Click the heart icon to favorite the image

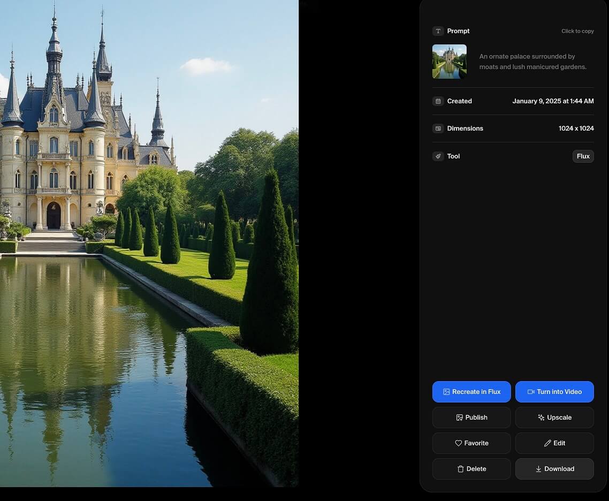[x=458, y=443]
